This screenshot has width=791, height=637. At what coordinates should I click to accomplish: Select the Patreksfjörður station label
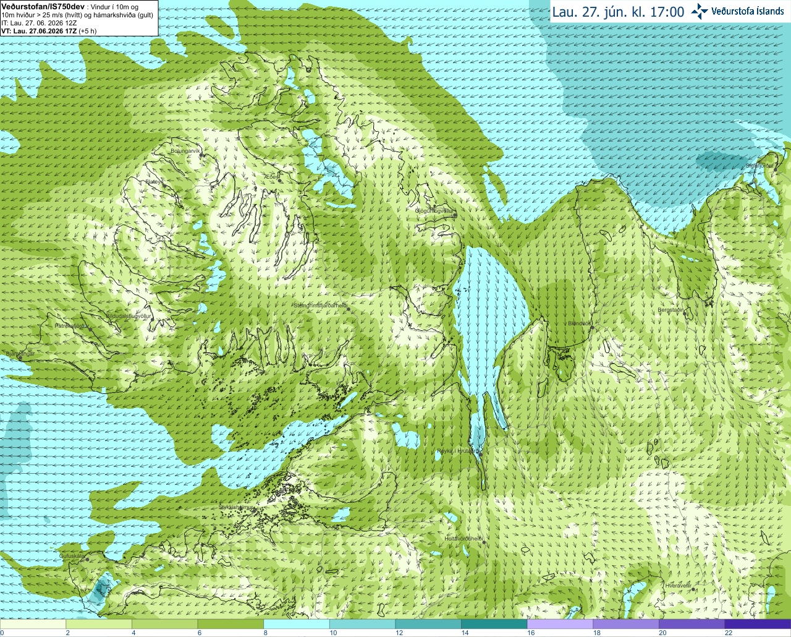[72, 325]
